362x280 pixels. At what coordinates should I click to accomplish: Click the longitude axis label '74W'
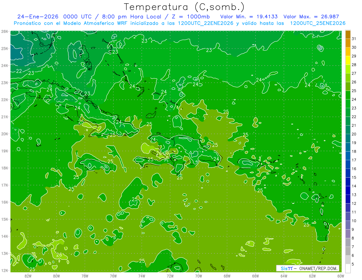[142, 276]
